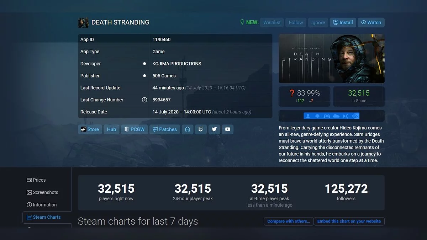Click the Remote Play category icon
This screenshot has width=427, height=240.
(345, 116)
